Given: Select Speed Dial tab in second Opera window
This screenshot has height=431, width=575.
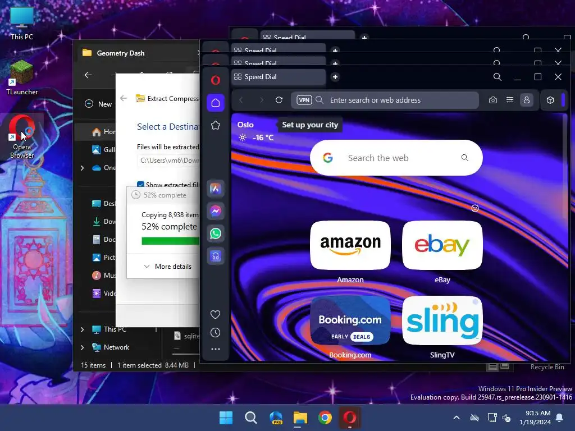Looking at the screenshot, I should (279, 60).
